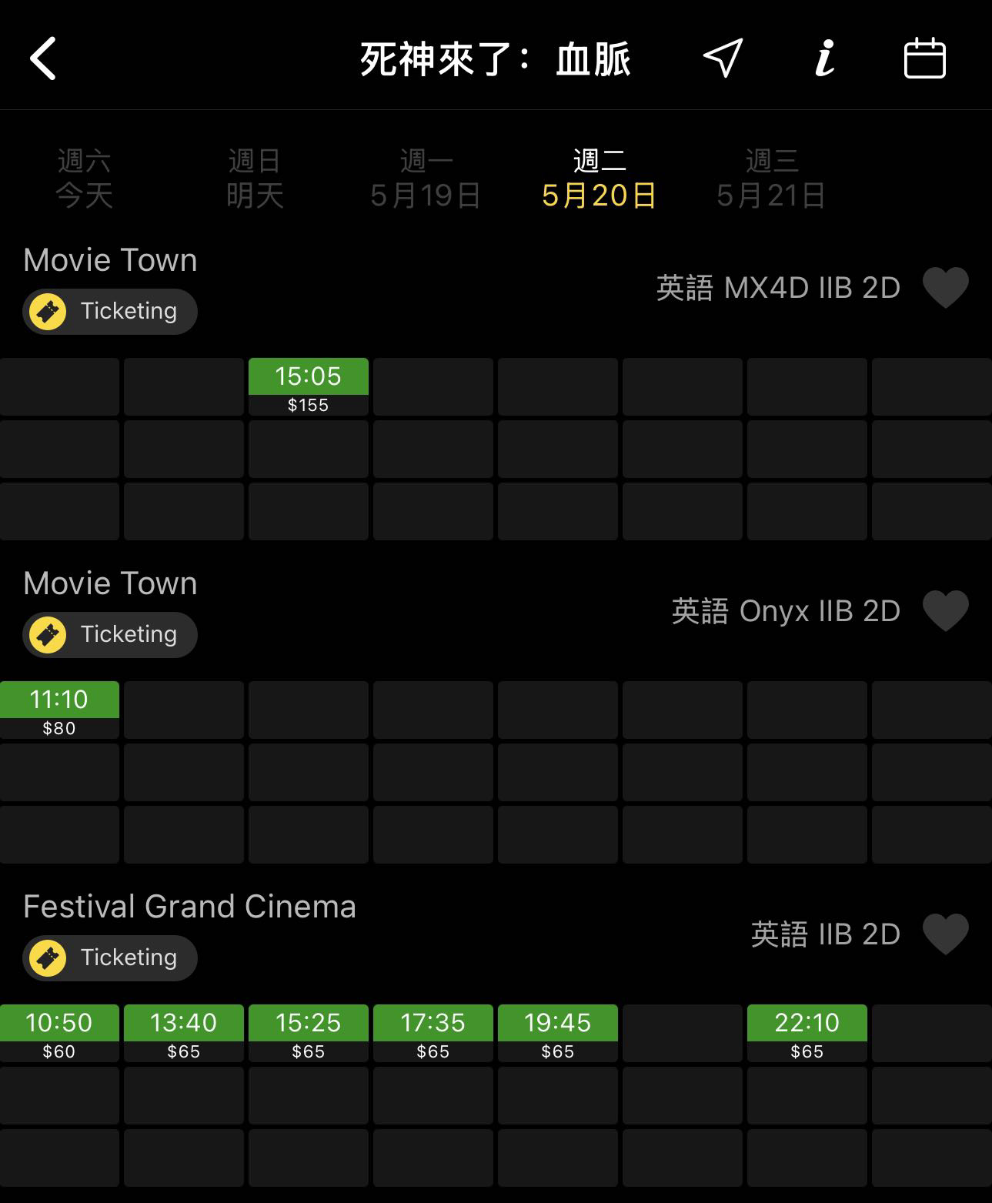Select the 22:10 $65 late showtime
The height and width of the screenshot is (1203, 992).
point(807,1033)
